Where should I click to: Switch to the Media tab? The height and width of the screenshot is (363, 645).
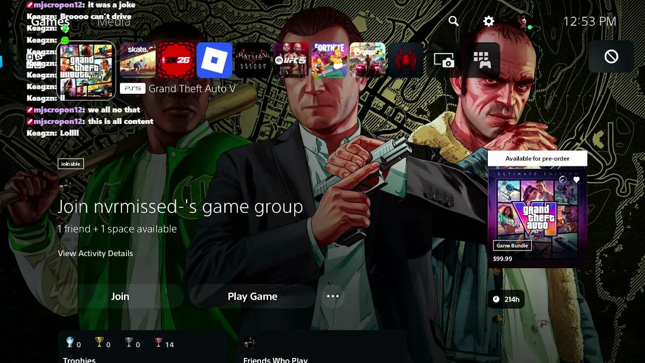coord(114,21)
